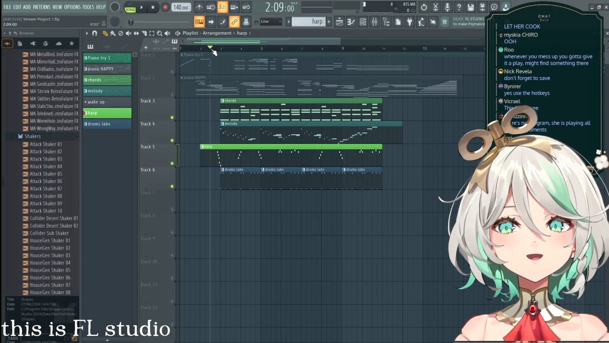Enable the metronome
The image size is (609, 343).
[x=199, y=7]
